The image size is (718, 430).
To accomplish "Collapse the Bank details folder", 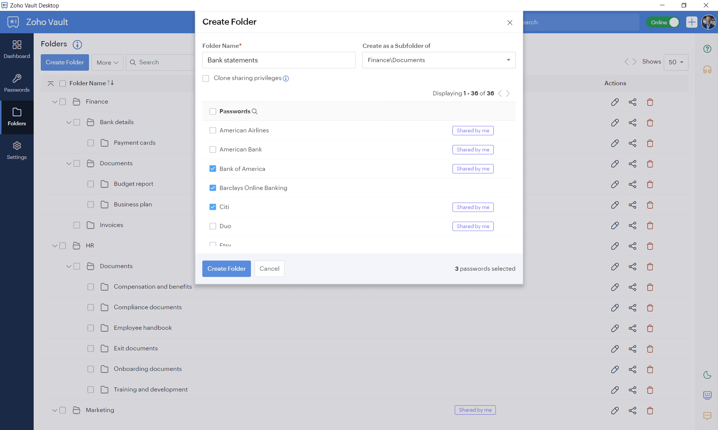I will pyautogui.click(x=69, y=122).
